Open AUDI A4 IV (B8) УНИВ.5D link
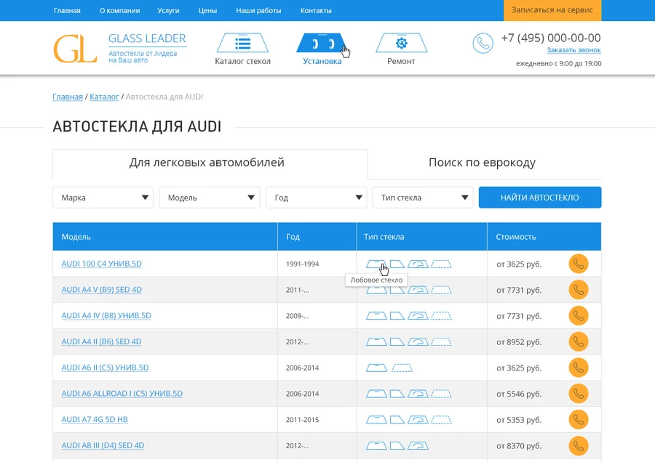This screenshot has width=655, height=462. 106,316
